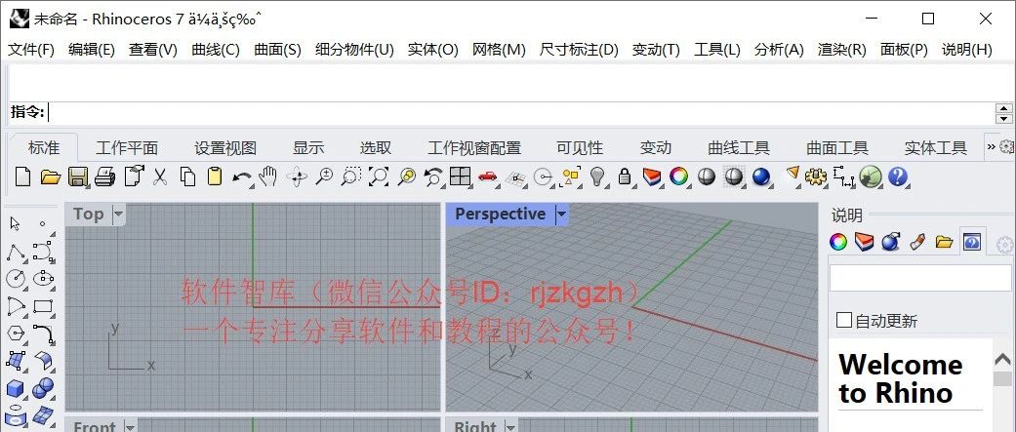
Task: Expand more toolbar tabs with » chevron
Action: click(991, 147)
